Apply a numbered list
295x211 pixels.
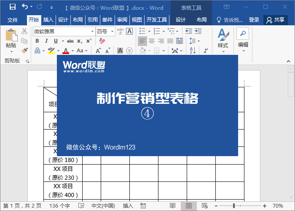pos(156,31)
